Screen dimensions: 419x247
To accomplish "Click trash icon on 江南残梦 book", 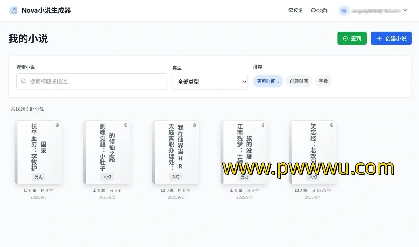I will (263, 125).
